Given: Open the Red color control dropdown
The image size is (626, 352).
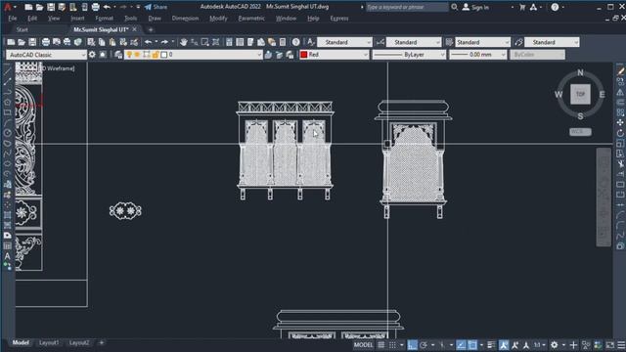Looking at the screenshot, I should [x=335, y=55].
